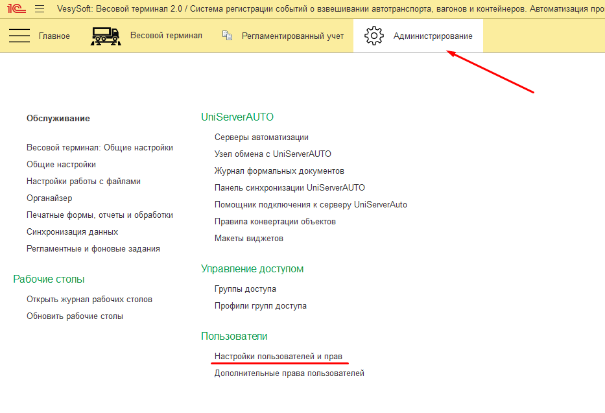Click the 1C logo icon
The height and width of the screenshot is (413, 605).
[x=17, y=9]
